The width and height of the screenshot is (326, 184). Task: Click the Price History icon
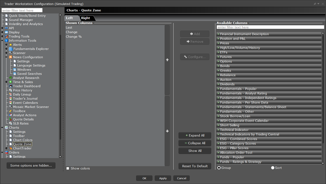tap(10, 90)
